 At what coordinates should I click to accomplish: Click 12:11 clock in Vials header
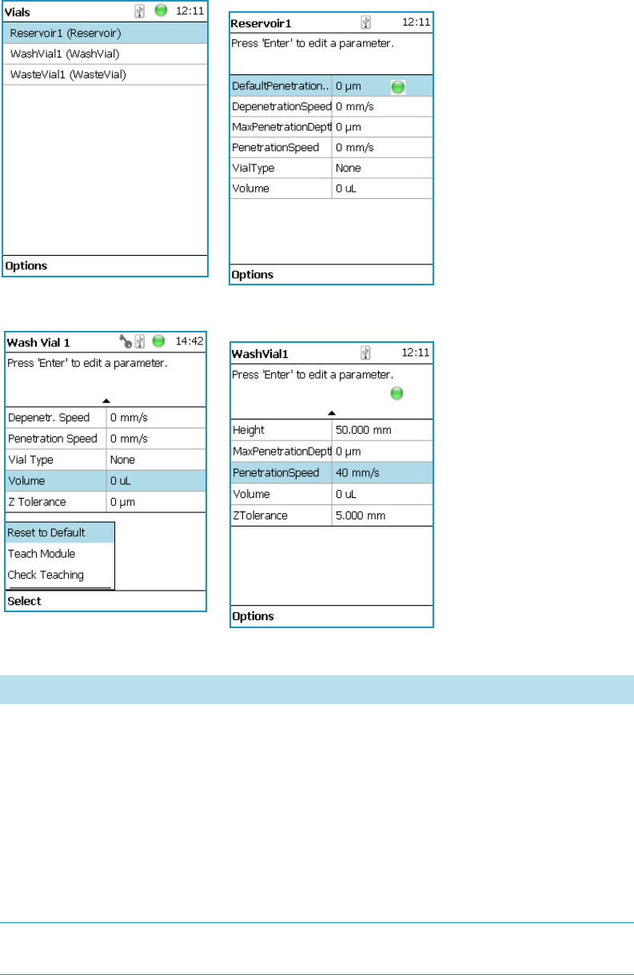[189, 13]
